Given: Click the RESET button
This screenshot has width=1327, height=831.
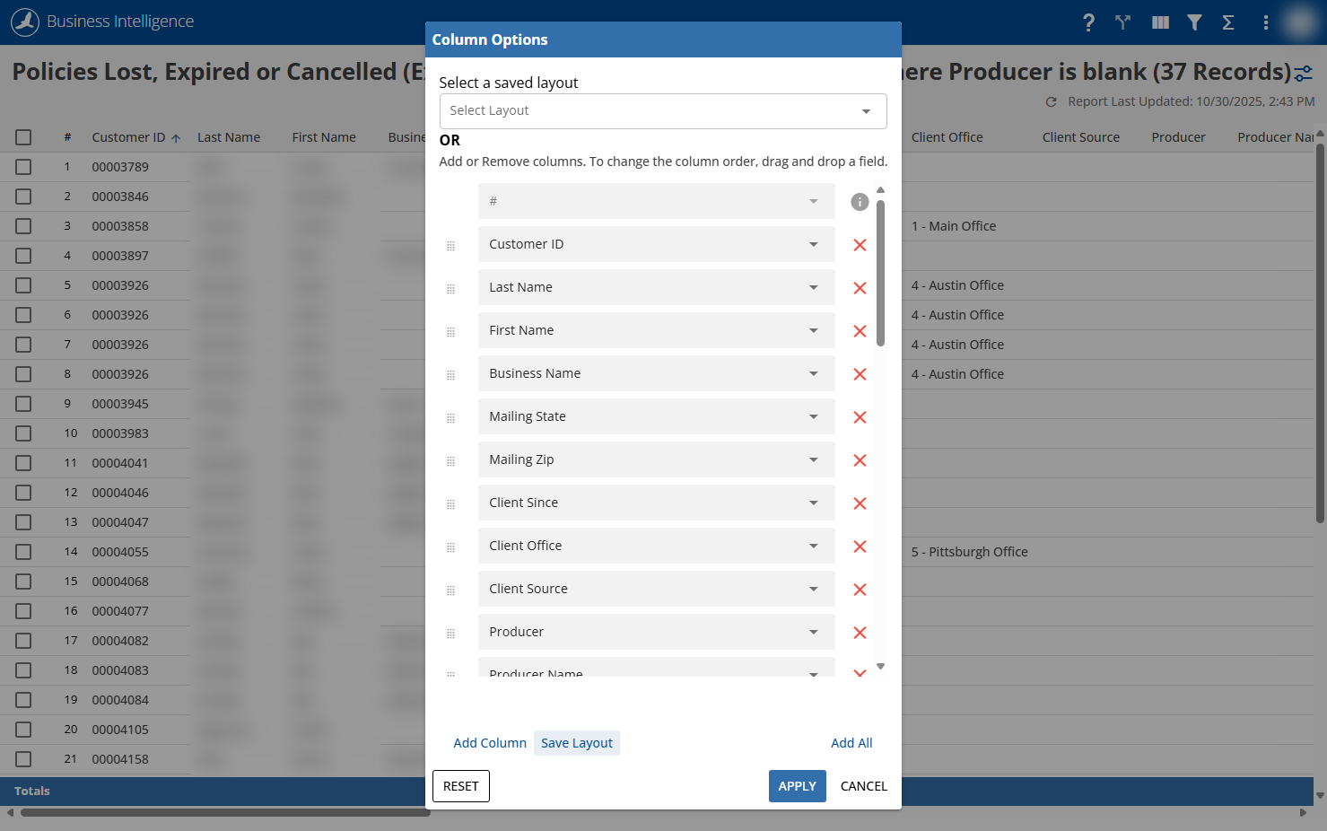Looking at the screenshot, I should (461, 786).
